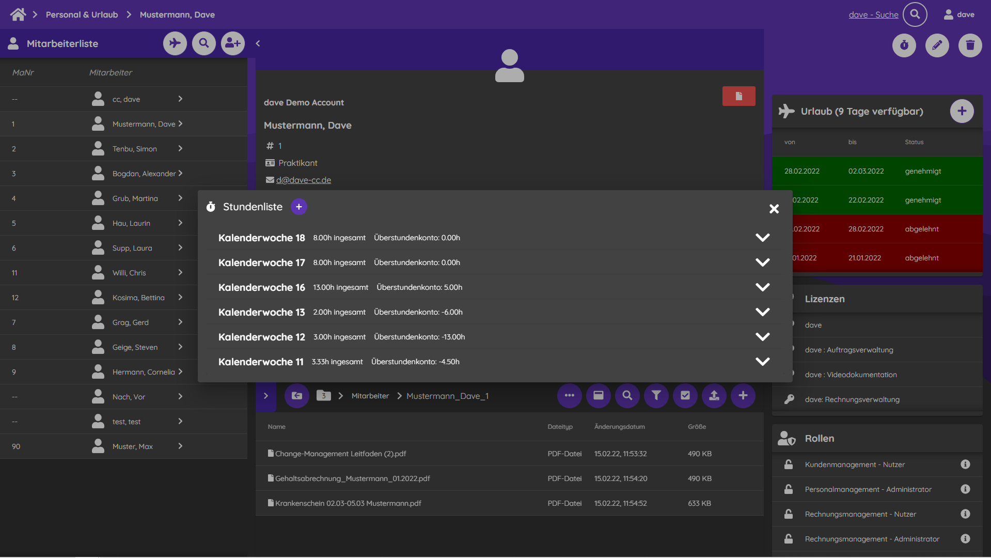Navigate to Personal & Urlaub via breadcrumb
The width and height of the screenshot is (991, 558).
click(x=82, y=14)
